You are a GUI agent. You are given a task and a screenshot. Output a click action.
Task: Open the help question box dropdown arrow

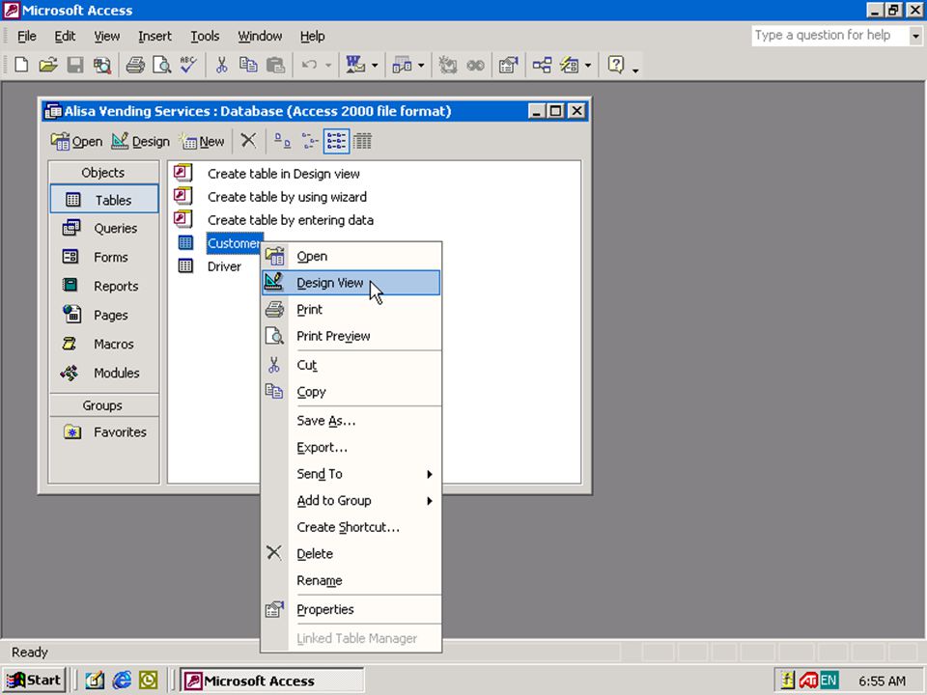pyautogui.click(x=915, y=36)
